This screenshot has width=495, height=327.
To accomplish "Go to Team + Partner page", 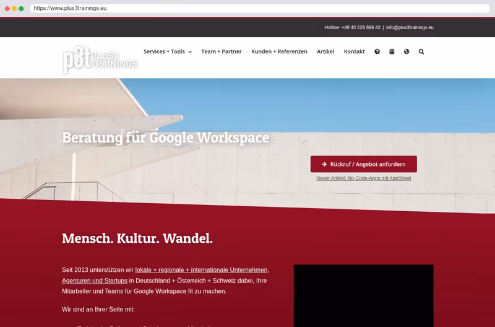I will click(222, 51).
